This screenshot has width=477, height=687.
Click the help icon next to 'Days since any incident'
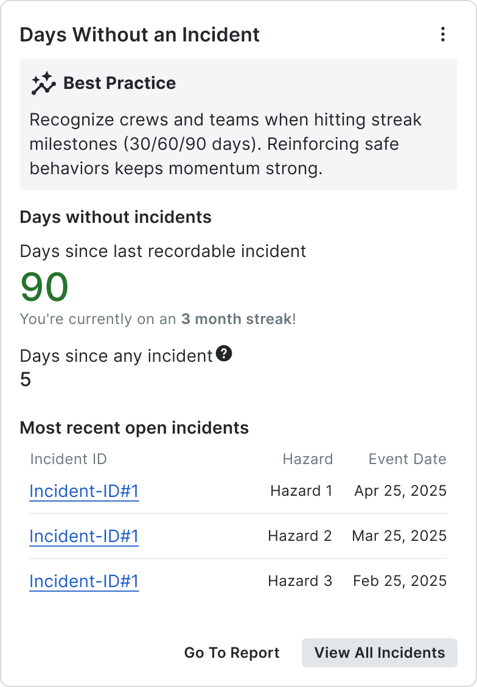pyautogui.click(x=223, y=352)
